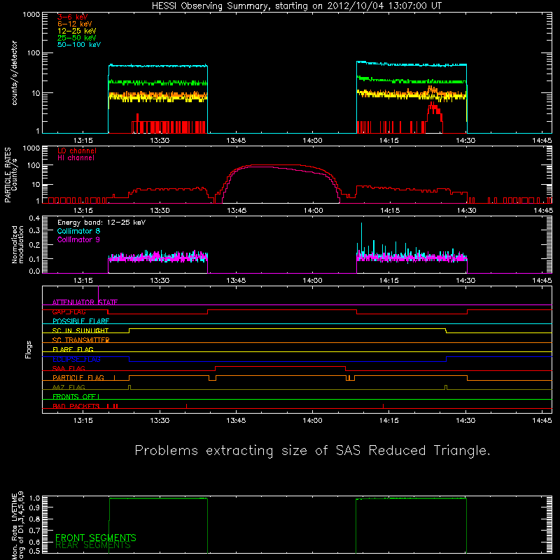Image resolution: width=560 pixels, height=560 pixels.
Task: Click the Mon. Rate LIVETIME axis label
Action: [x=18, y=526]
